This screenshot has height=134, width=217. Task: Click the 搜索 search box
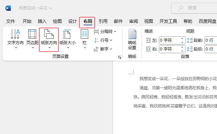pyautogui.click(x=194, y=8)
